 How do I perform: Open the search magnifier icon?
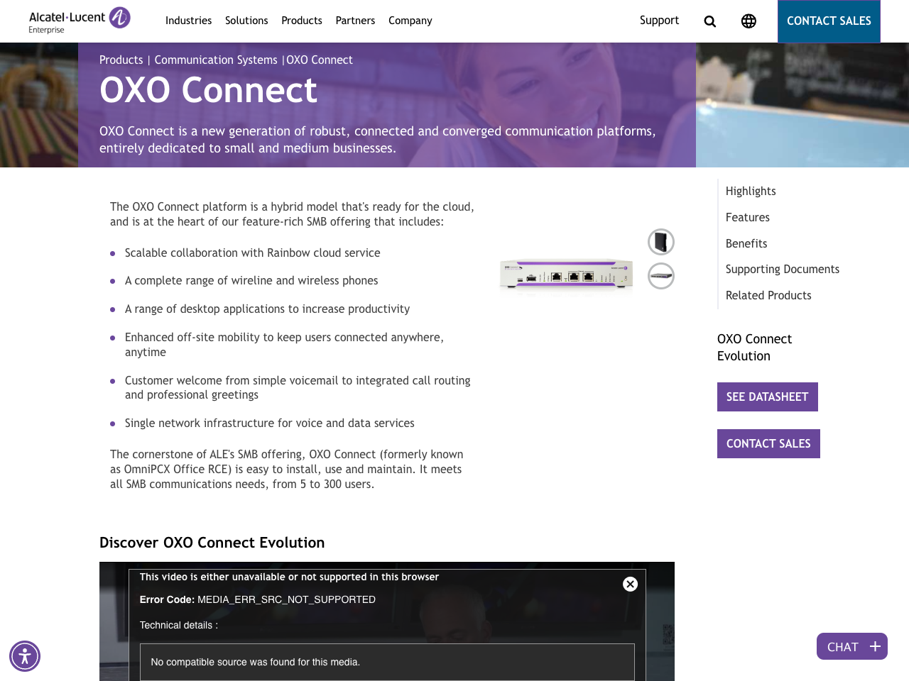pyautogui.click(x=709, y=21)
